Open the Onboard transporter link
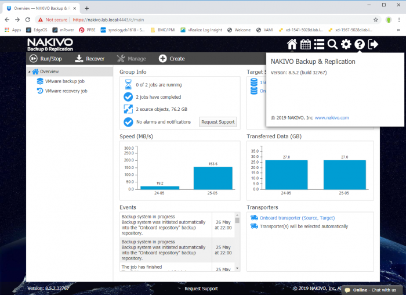The width and height of the screenshot is (406, 295). click(297, 218)
